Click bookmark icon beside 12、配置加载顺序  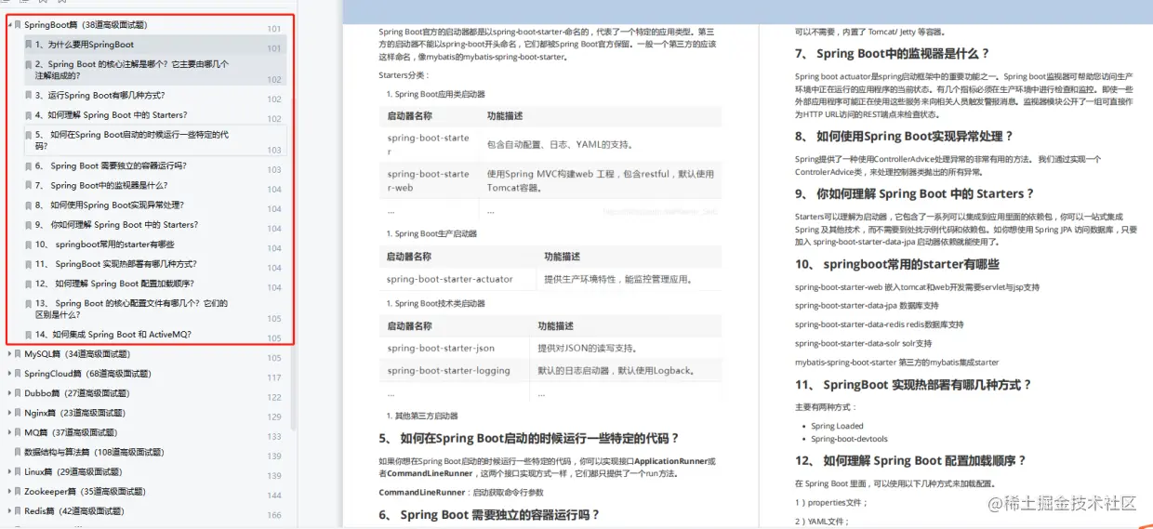click(x=29, y=284)
